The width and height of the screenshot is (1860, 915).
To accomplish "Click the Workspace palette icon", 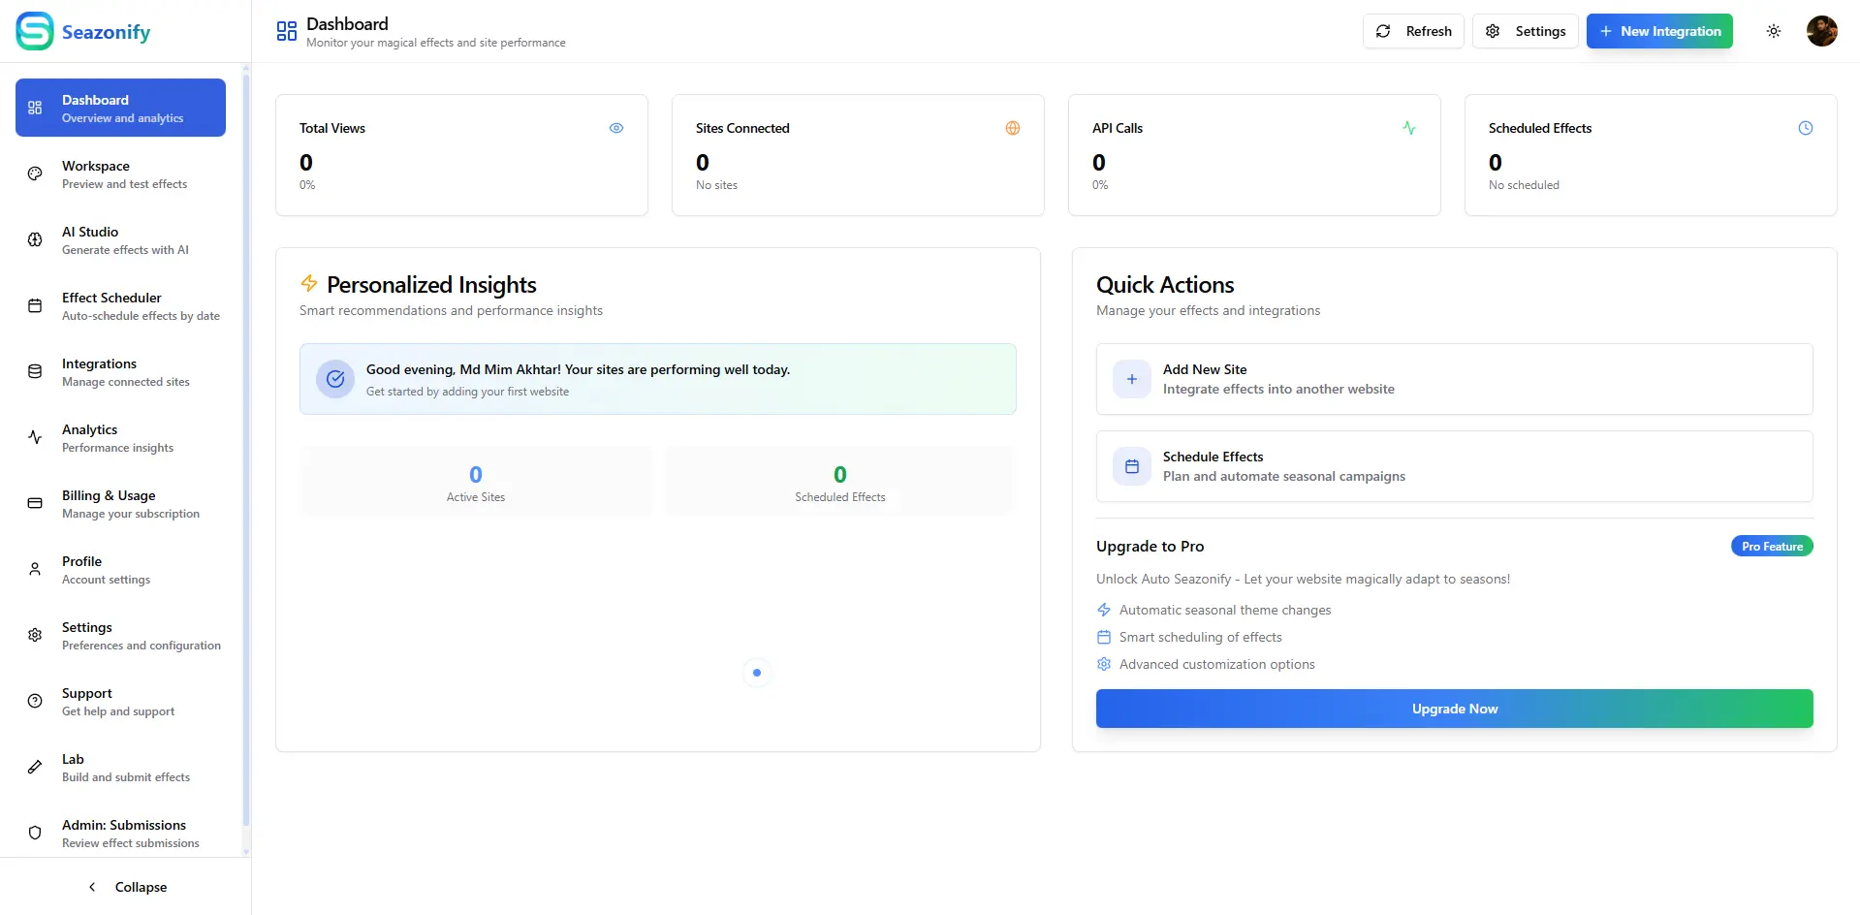I will coord(35,174).
